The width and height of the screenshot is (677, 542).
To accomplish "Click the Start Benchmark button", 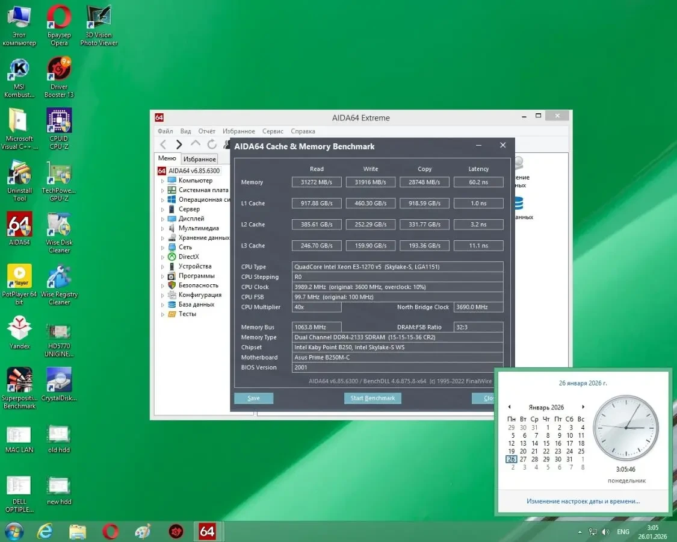I will click(x=372, y=398).
